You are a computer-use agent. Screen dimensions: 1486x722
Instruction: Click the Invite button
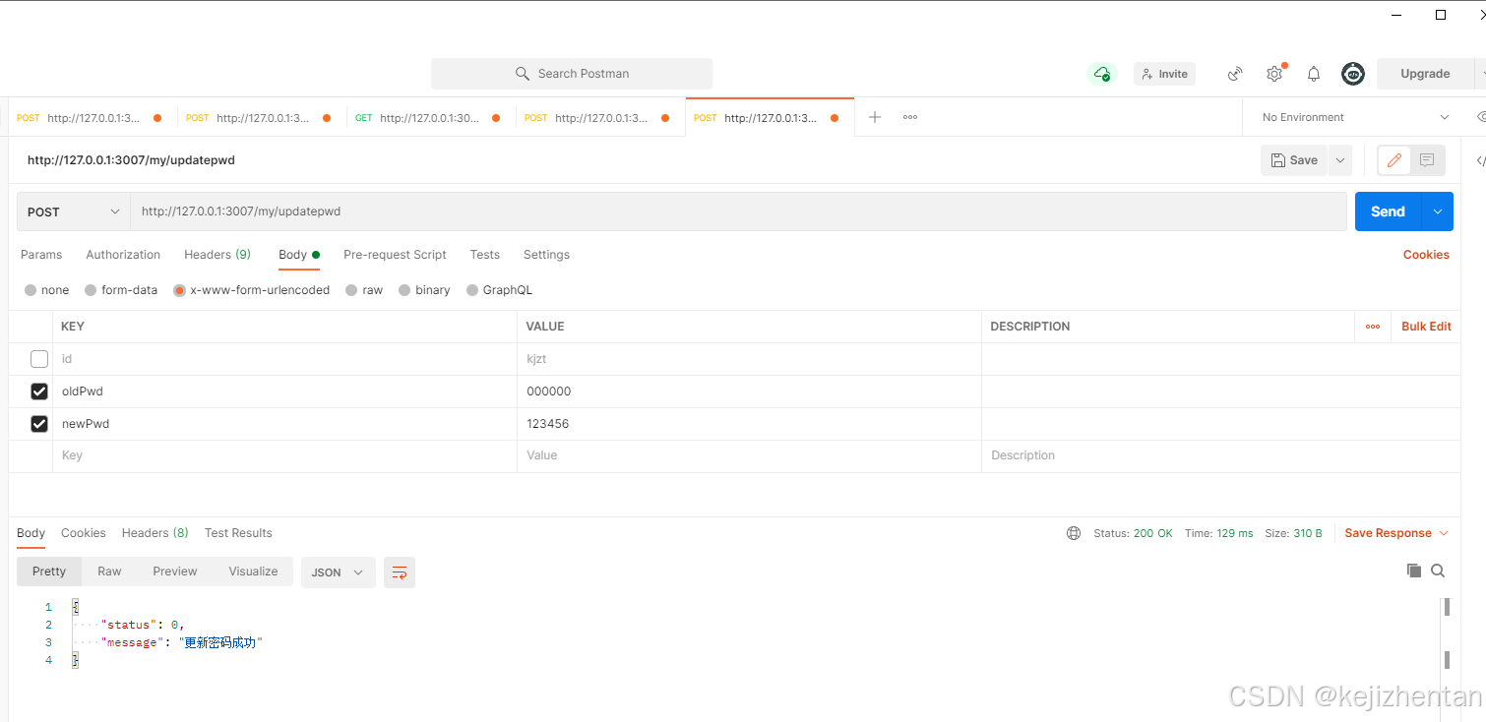1164,74
